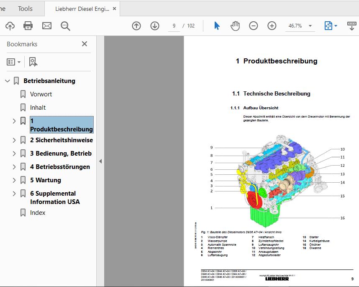Expand 2 Sicherheitshinweise bookmark

[x=14, y=140]
